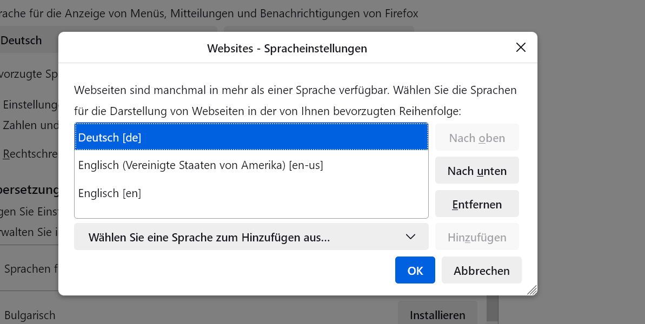The height and width of the screenshot is (324, 645).
Task: Confirm the dialog with OK
Action: (415, 270)
